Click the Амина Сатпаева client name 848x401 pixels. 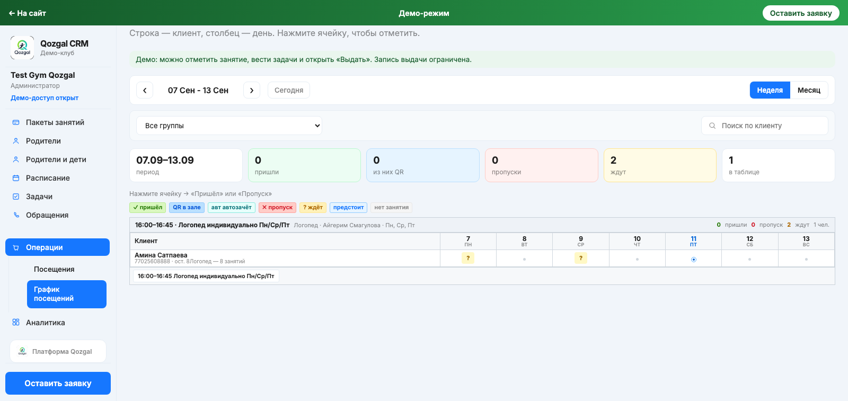point(161,255)
